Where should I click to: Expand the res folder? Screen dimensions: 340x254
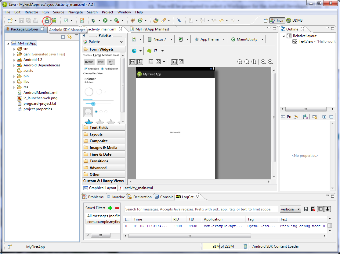pos(14,87)
